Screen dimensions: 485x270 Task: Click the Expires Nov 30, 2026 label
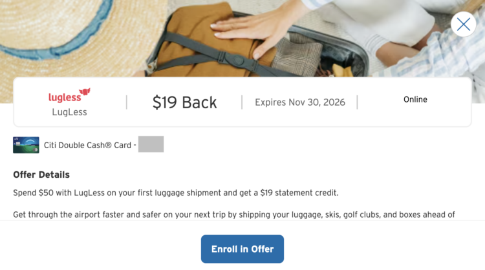299,102
